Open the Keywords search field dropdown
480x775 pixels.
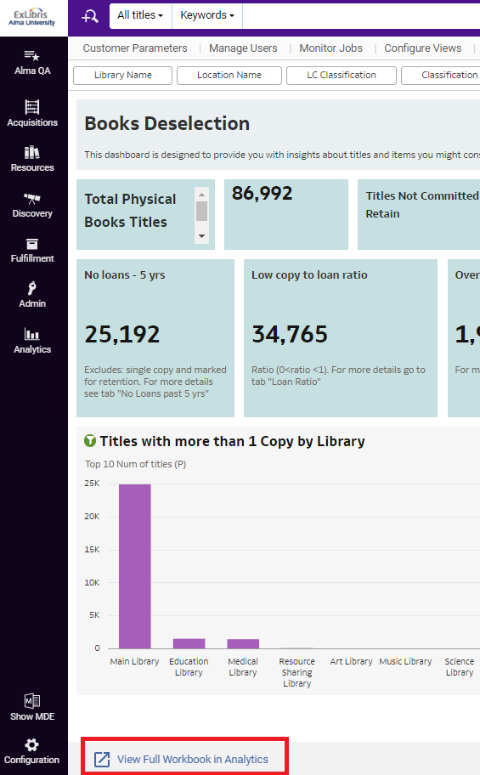click(x=207, y=15)
